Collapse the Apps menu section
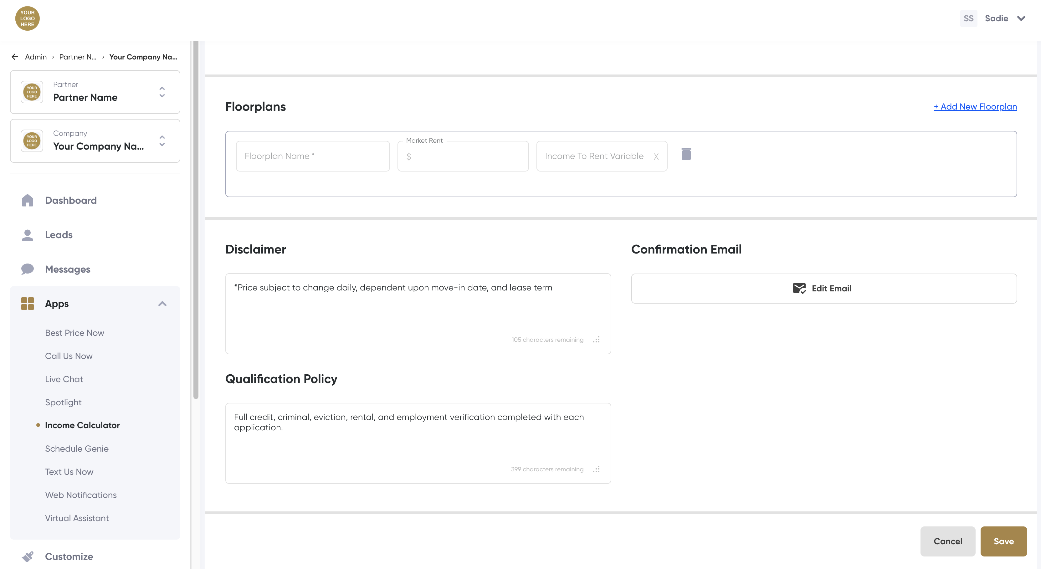1041x569 pixels. click(x=162, y=304)
